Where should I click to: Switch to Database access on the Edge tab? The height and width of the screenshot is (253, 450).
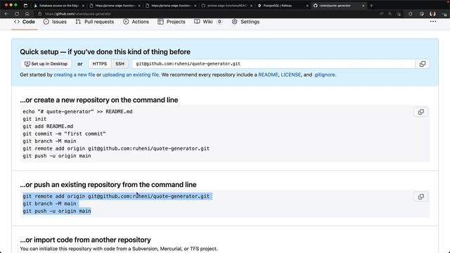[x=59, y=6]
